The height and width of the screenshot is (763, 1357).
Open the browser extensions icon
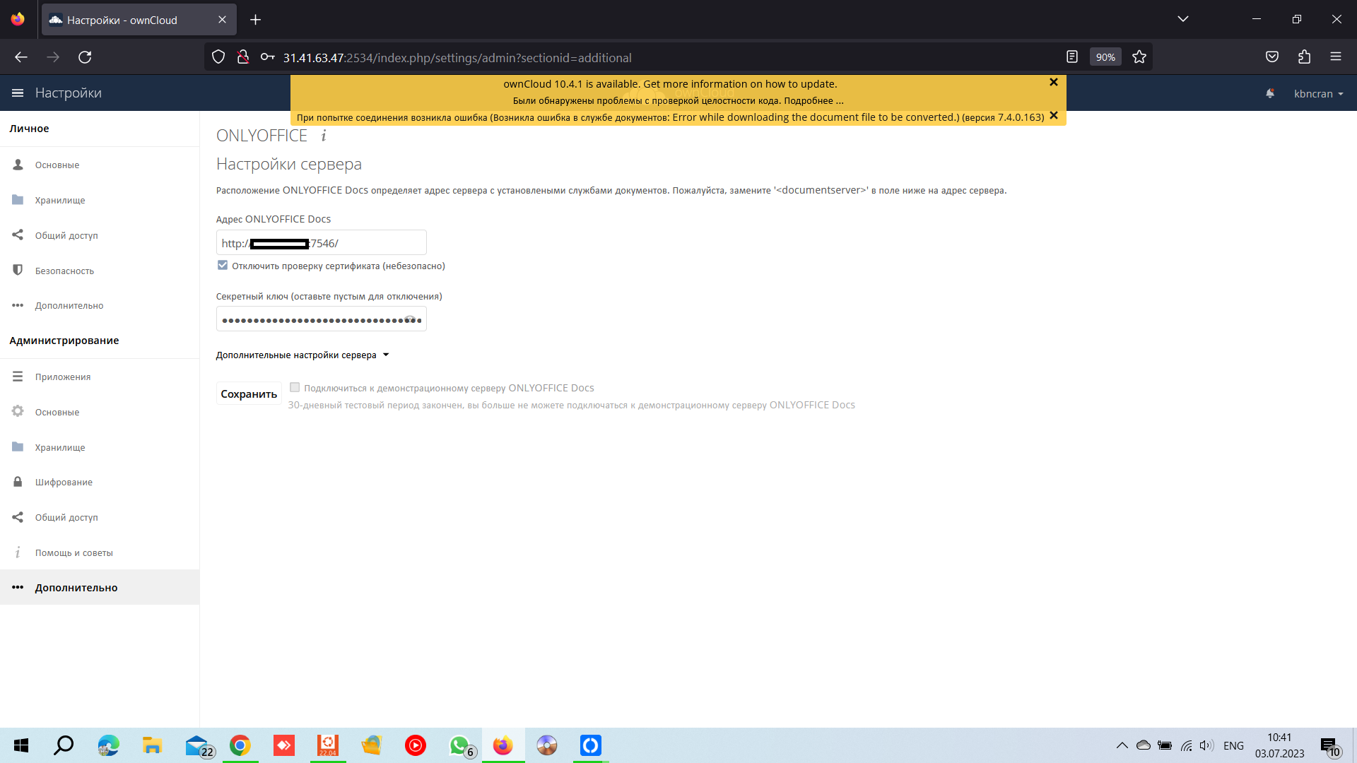click(1304, 57)
